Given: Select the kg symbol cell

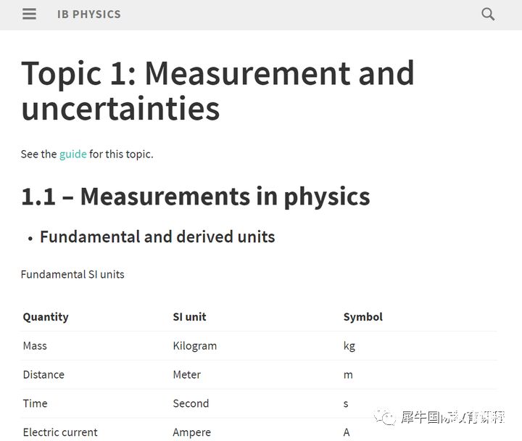Looking at the screenshot, I should 349,346.
